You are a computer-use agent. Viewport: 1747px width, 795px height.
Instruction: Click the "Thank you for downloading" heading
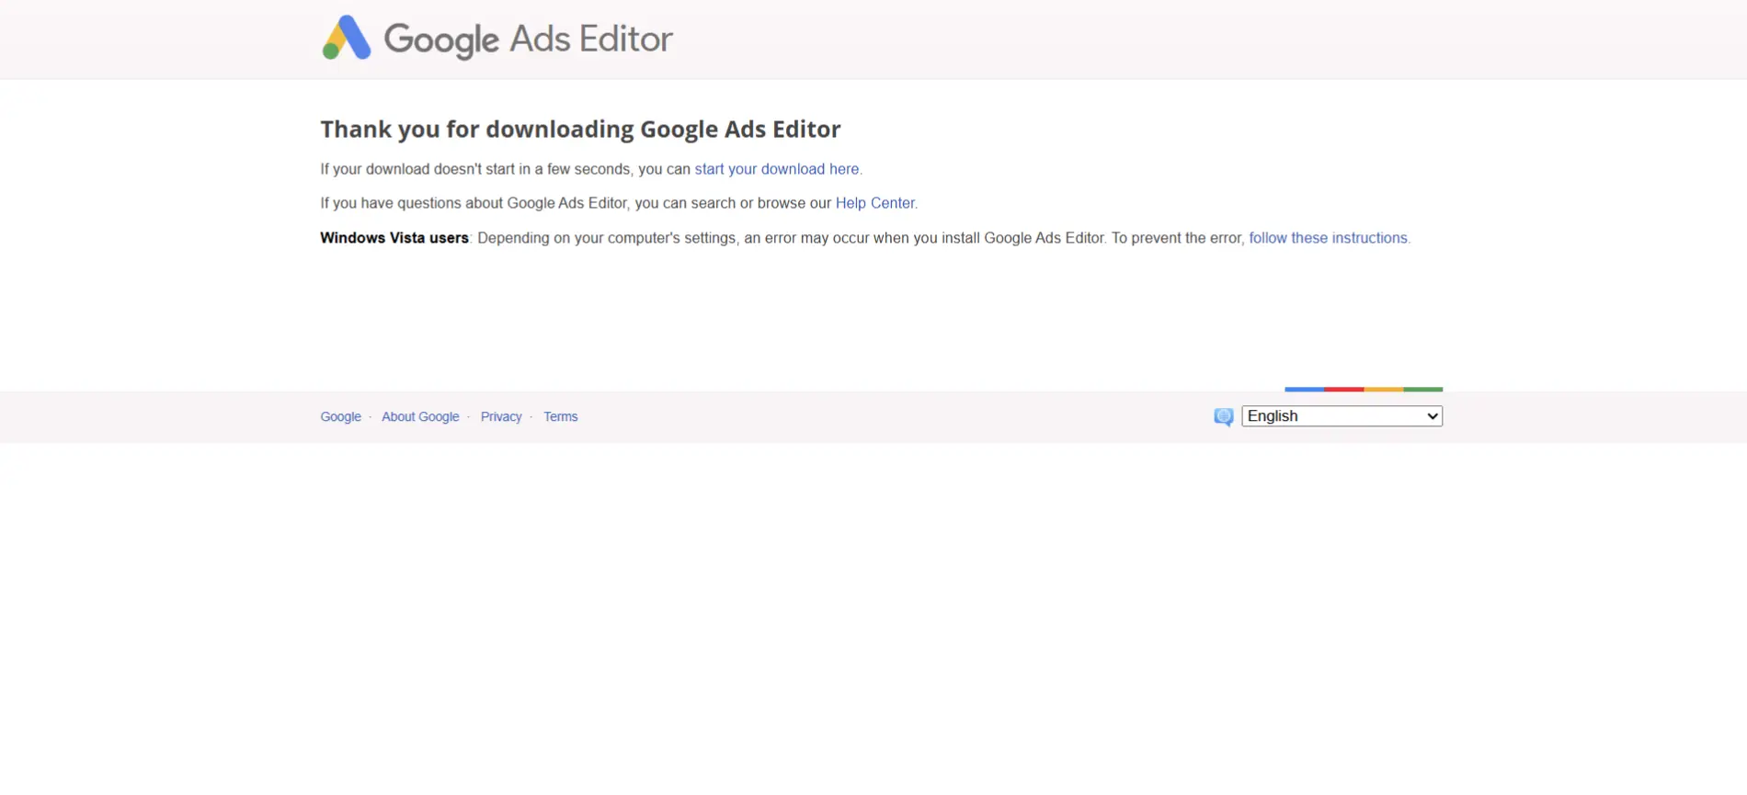point(580,129)
